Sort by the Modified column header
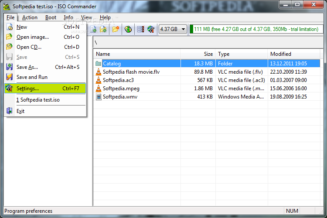The height and width of the screenshot is (218, 327). [294, 54]
